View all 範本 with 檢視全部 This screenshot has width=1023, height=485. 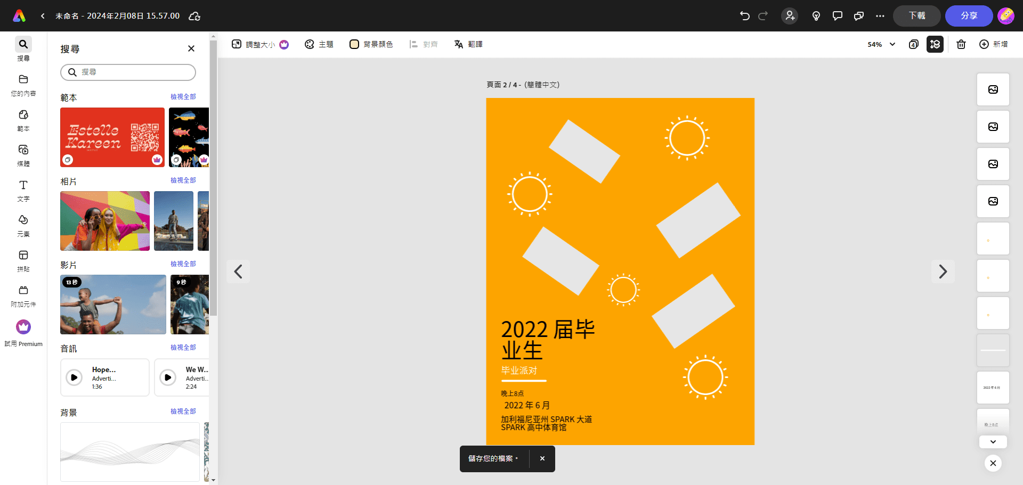[183, 97]
